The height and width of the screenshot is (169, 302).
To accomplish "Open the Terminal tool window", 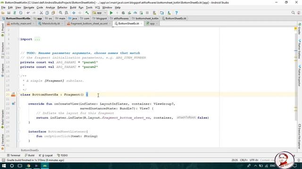I will tap(14, 155).
